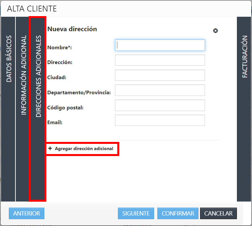Click into the Dirección text box

(x=160, y=60)
